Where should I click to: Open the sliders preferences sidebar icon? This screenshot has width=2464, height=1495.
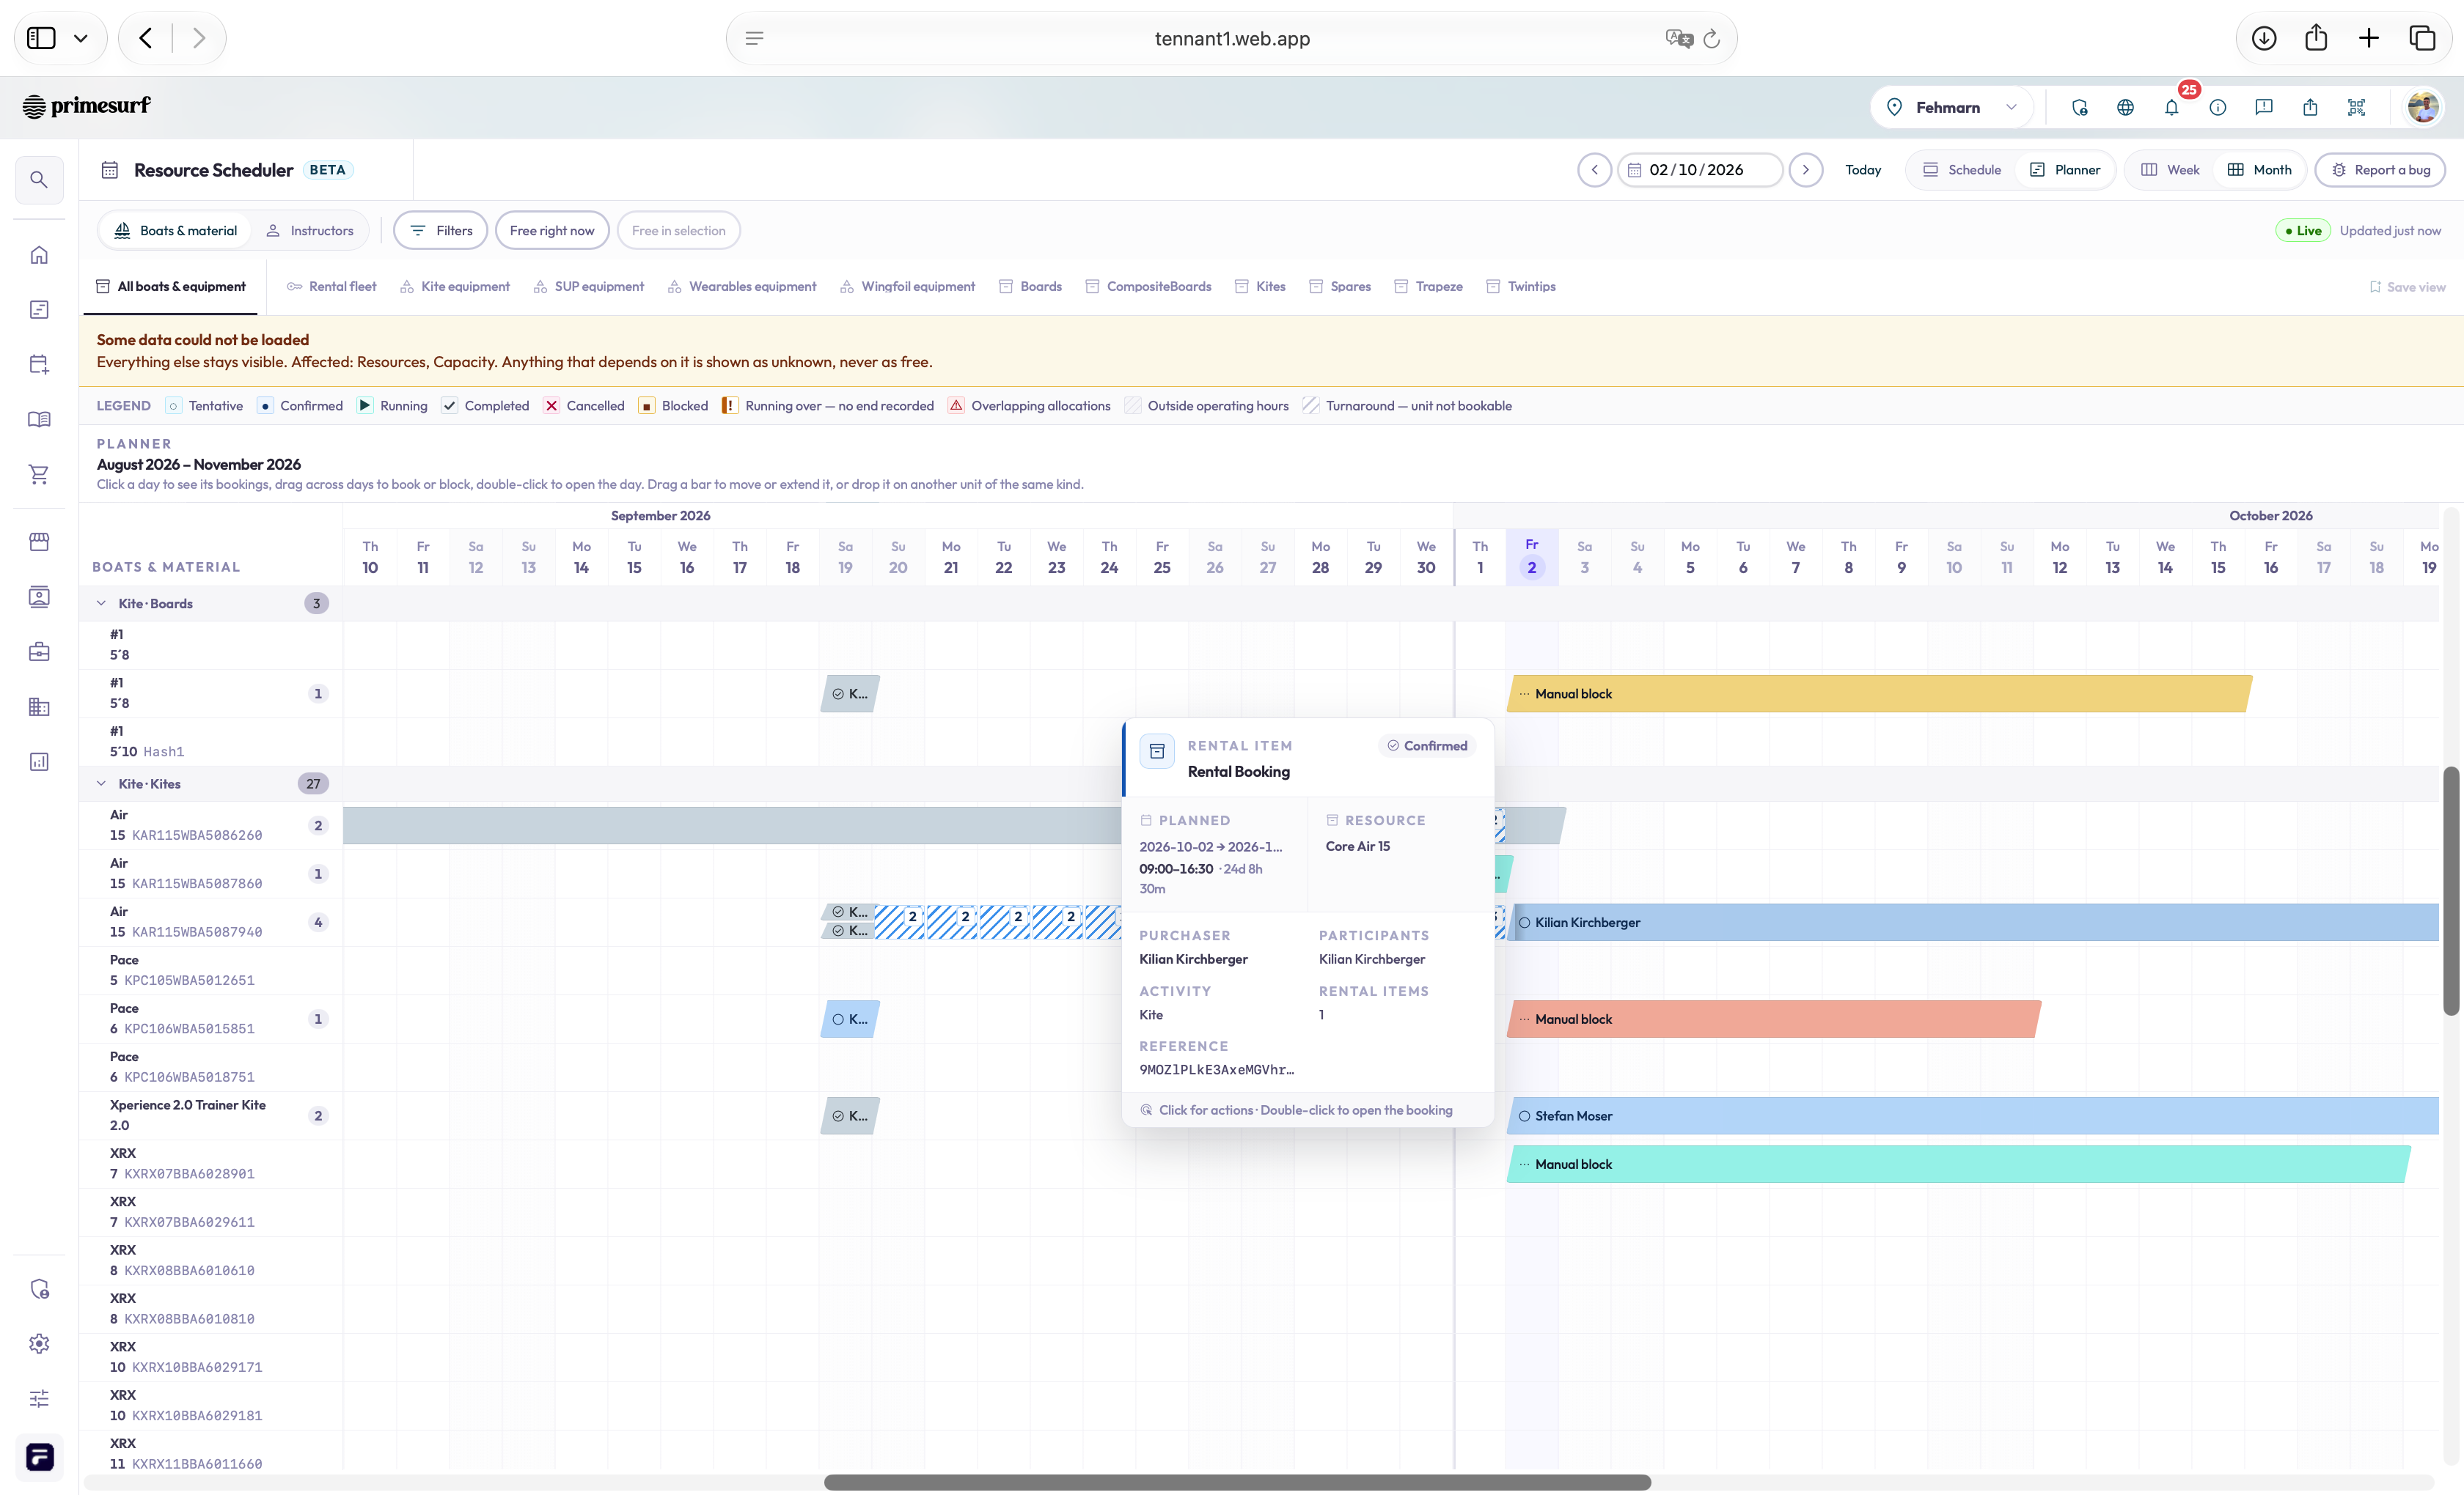click(x=39, y=1398)
